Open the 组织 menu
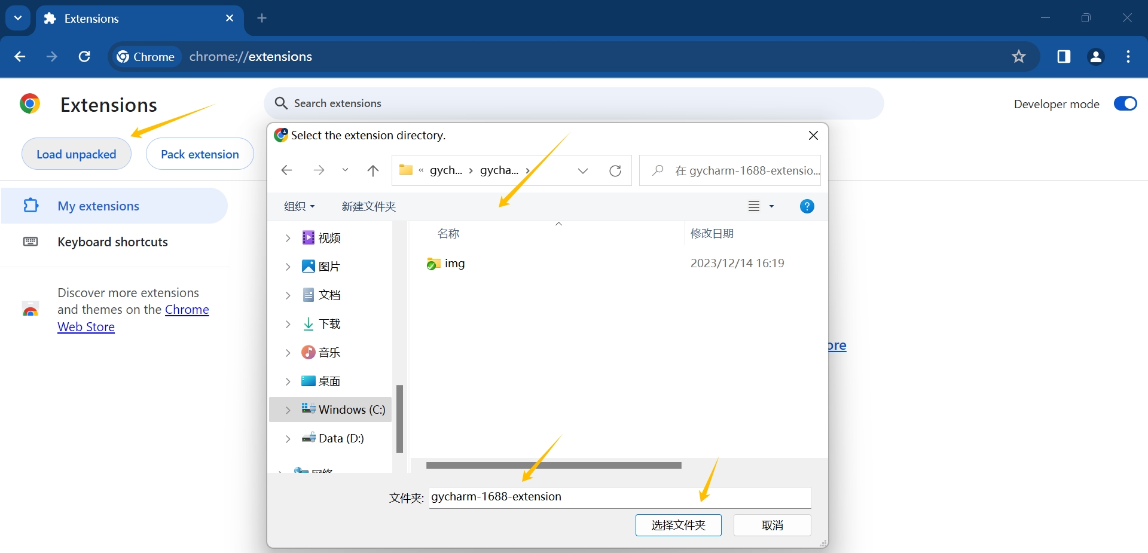Image resolution: width=1148 pixels, height=553 pixels. point(299,206)
